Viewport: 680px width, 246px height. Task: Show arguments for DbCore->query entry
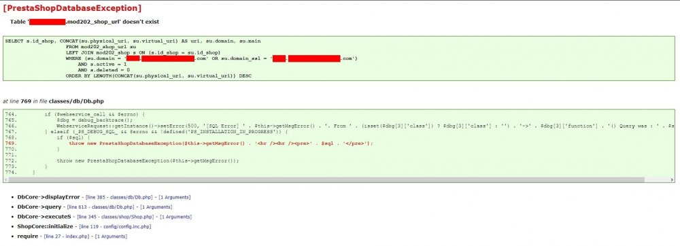tap(156, 207)
